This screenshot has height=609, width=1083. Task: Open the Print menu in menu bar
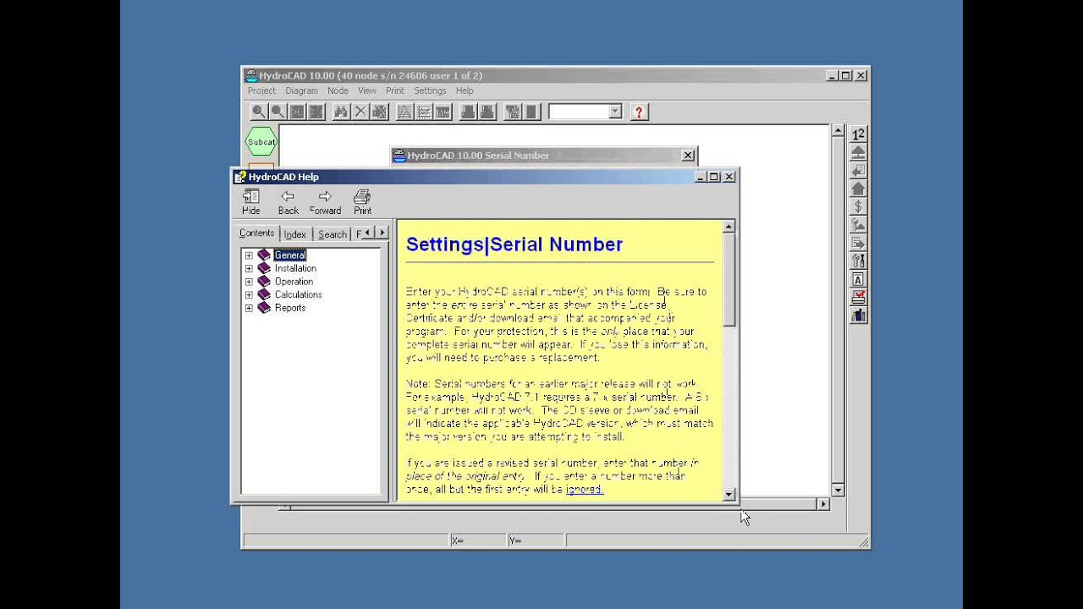(x=395, y=91)
